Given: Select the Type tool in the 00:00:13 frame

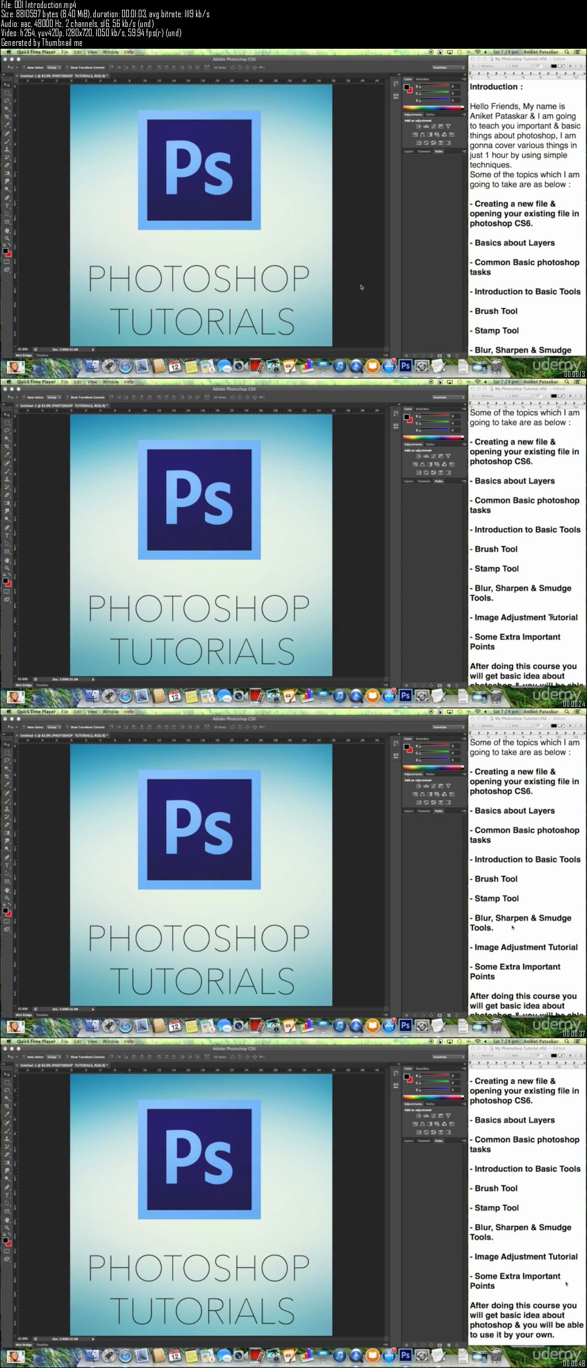Looking at the screenshot, I should [7, 205].
